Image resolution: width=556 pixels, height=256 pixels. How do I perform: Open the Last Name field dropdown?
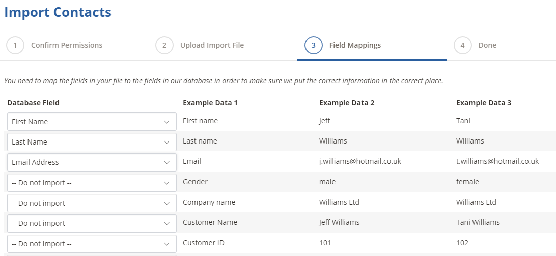[92, 142]
